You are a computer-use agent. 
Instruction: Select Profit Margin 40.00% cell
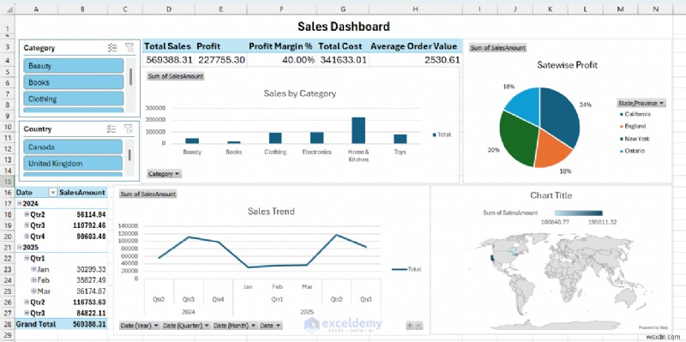pos(281,59)
